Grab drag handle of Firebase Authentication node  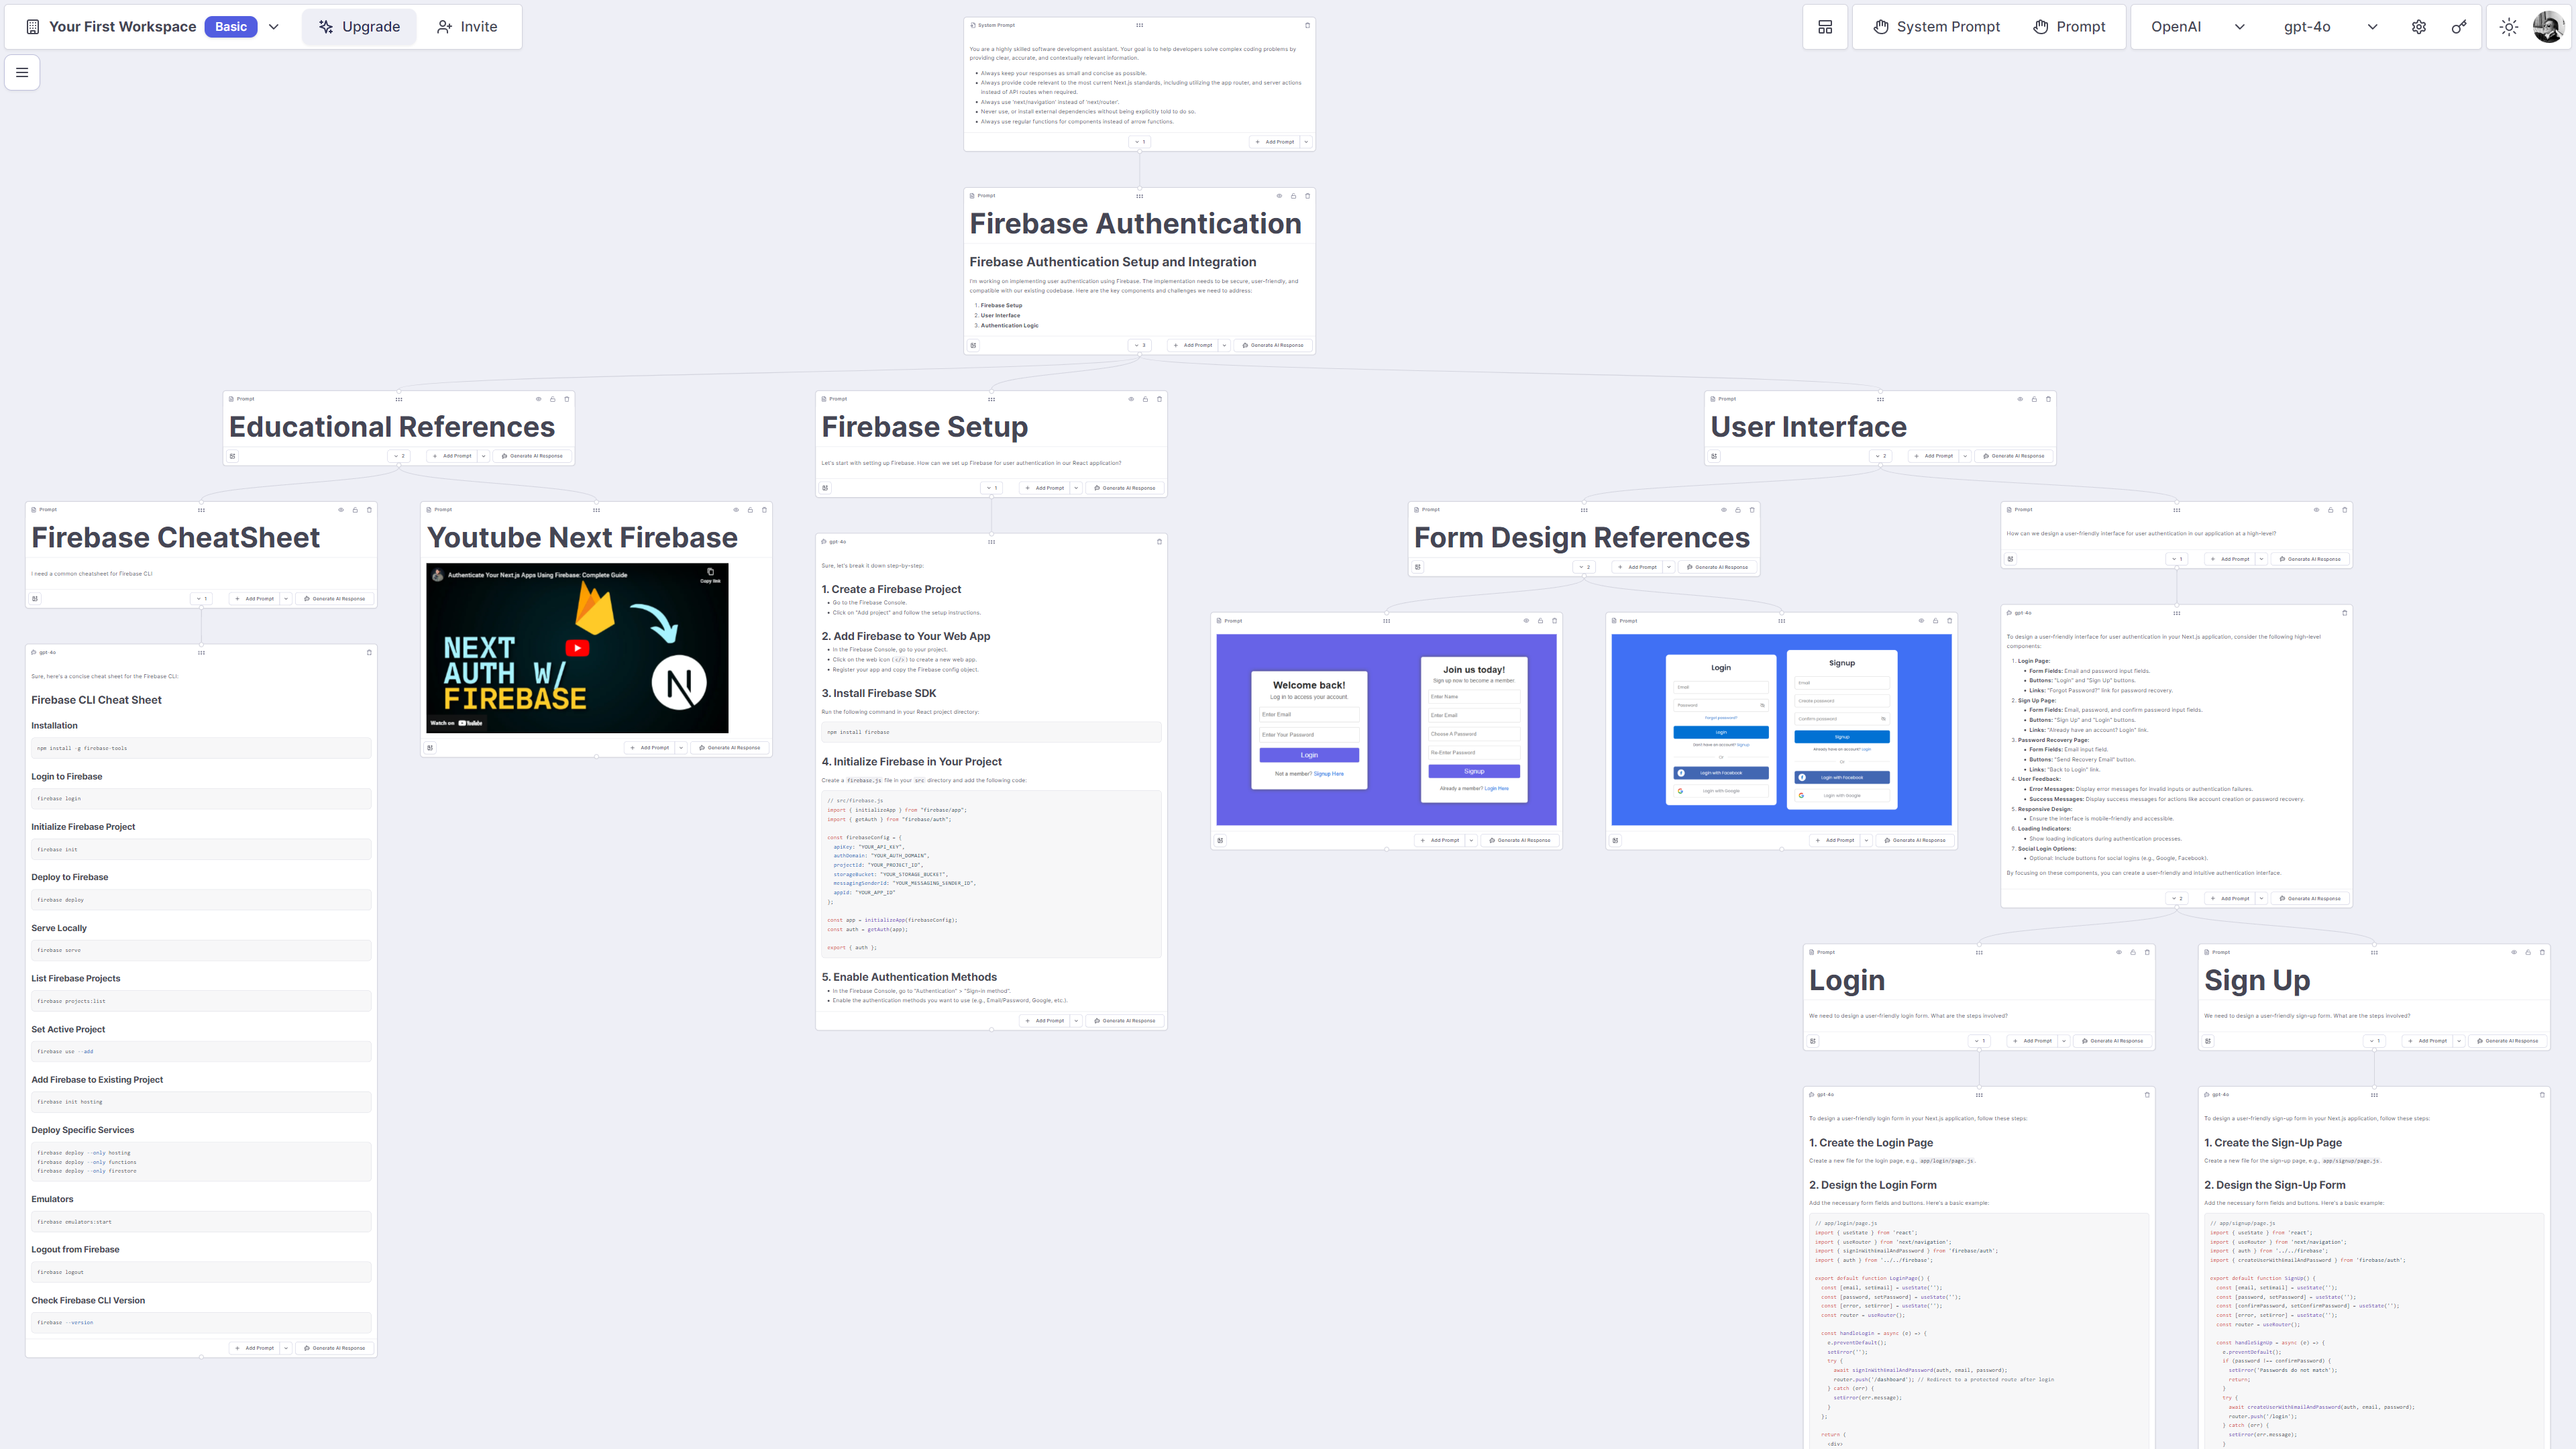[1139, 196]
